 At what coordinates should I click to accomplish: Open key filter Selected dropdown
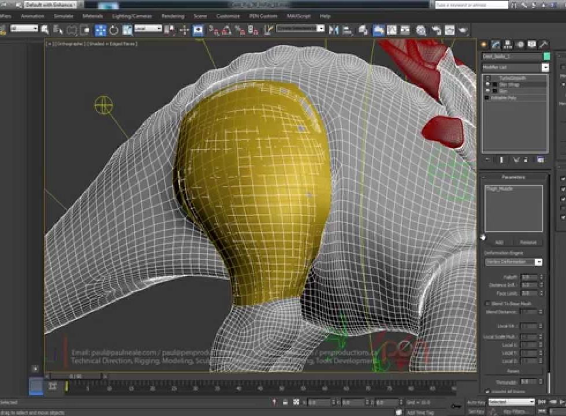[x=511, y=402]
